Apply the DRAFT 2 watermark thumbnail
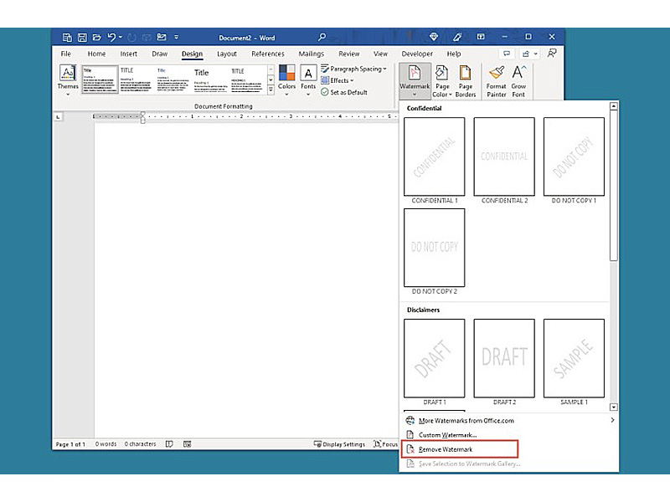This screenshot has height=502, width=670. [504, 358]
